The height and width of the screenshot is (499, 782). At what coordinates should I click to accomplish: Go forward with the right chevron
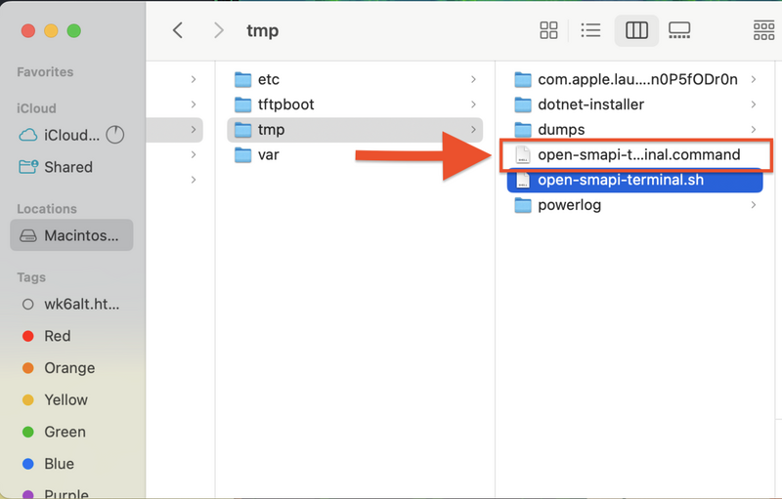click(218, 30)
